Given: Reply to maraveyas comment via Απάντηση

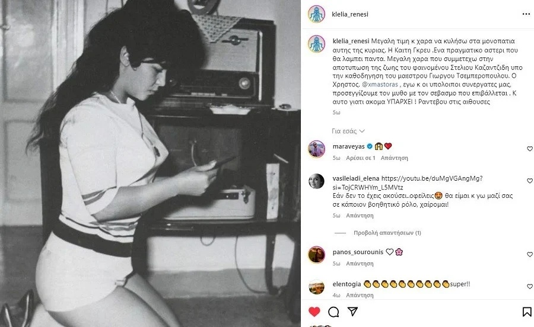Looking at the screenshot, I should (x=394, y=158).
